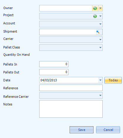Click inside the Notes text area
The width and height of the screenshot is (123, 138).
tap(71, 109)
